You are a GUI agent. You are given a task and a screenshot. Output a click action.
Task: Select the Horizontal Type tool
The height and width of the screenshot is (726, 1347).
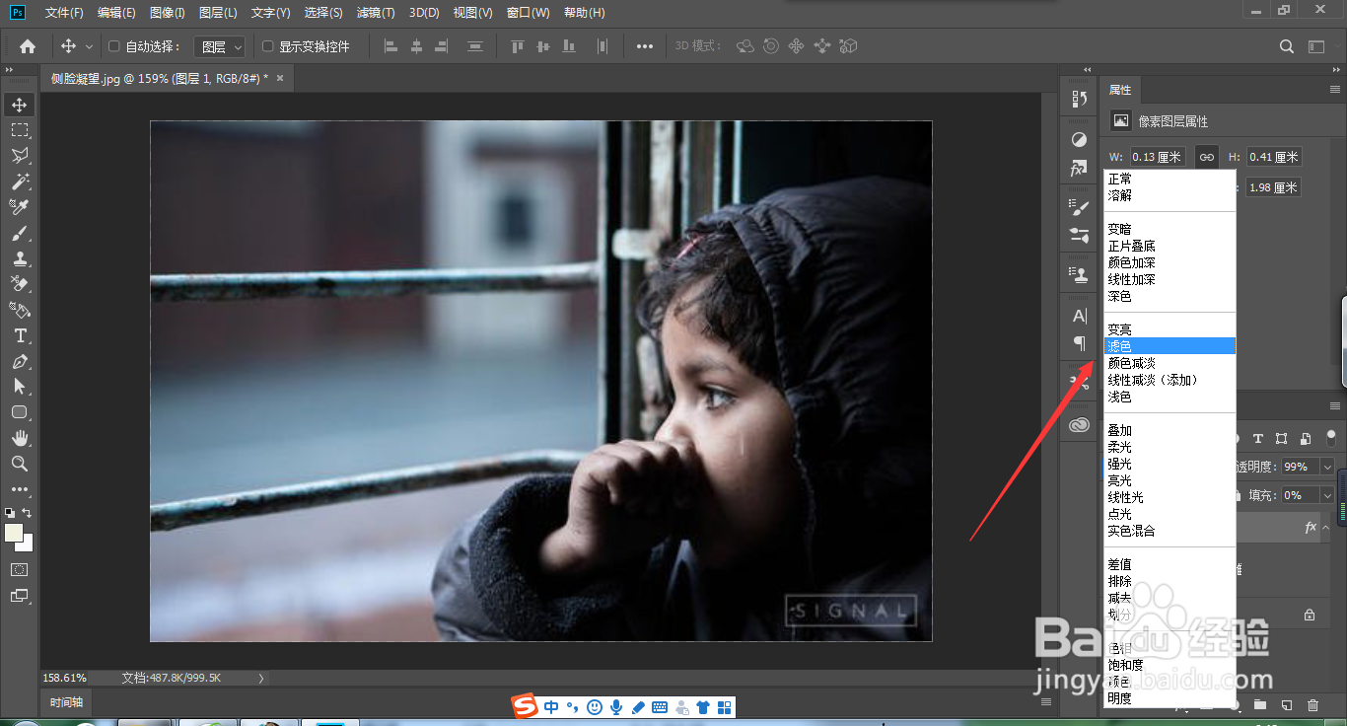(x=20, y=336)
